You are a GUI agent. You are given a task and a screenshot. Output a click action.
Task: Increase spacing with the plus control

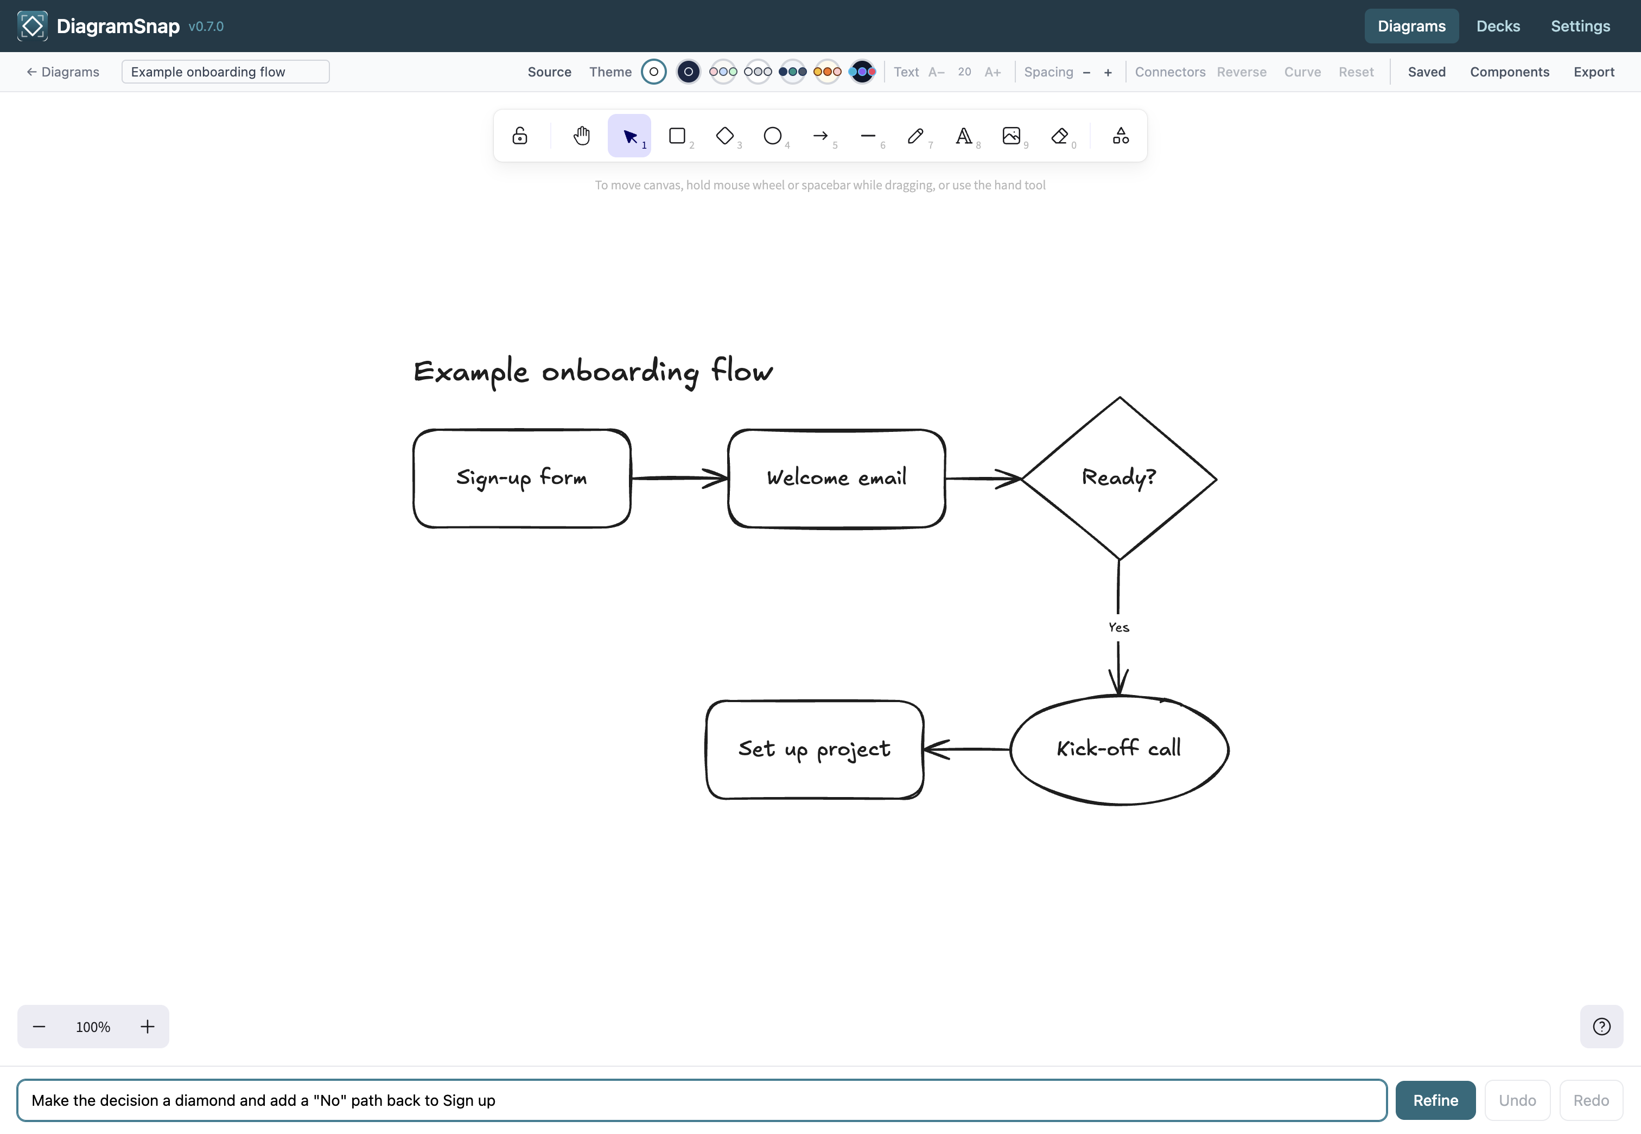pos(1107,72)
